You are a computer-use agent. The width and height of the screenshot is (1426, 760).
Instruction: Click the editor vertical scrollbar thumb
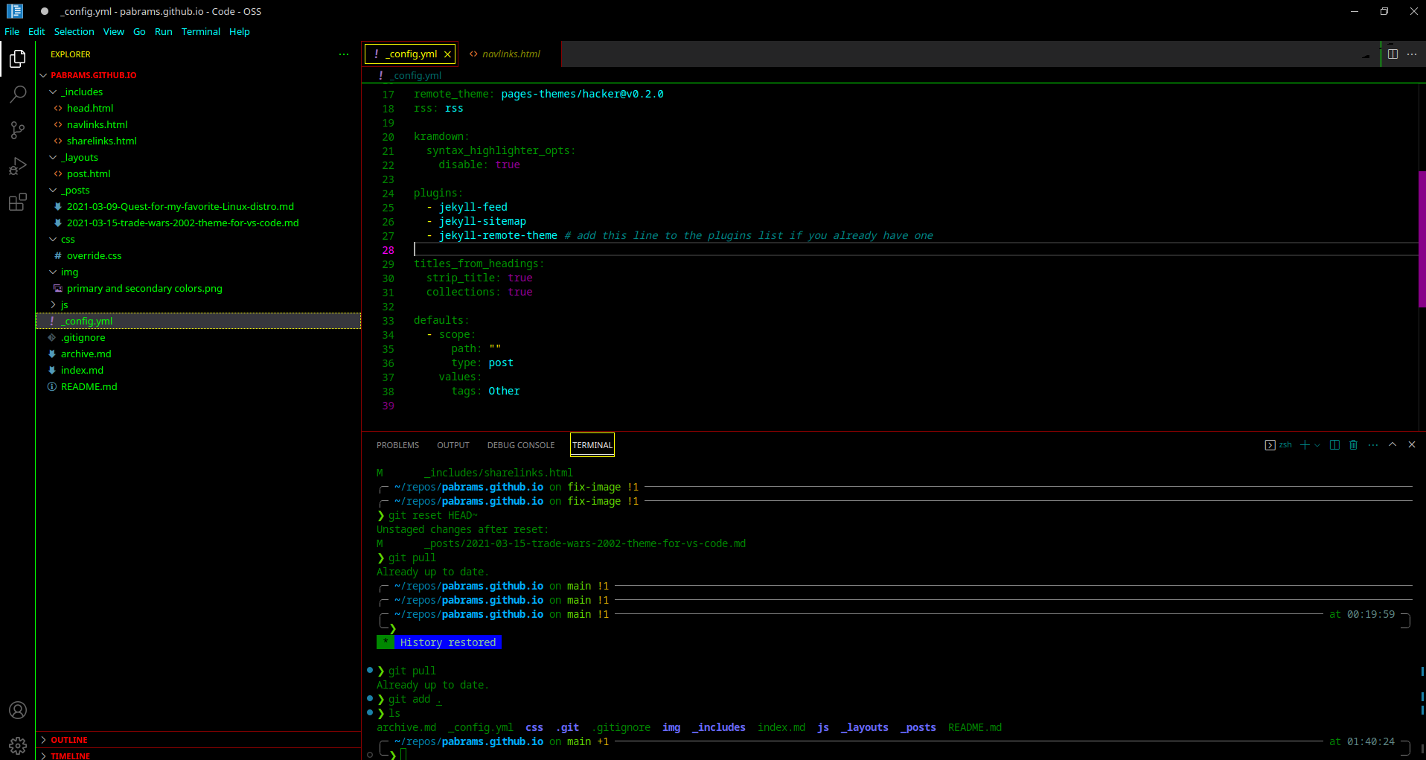click(1422, 239)
